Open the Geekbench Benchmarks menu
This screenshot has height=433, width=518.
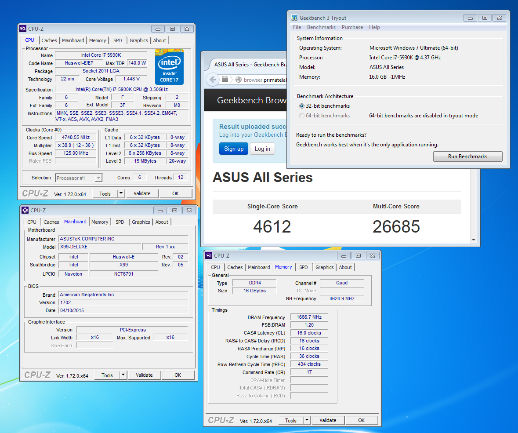pos(321,27)
